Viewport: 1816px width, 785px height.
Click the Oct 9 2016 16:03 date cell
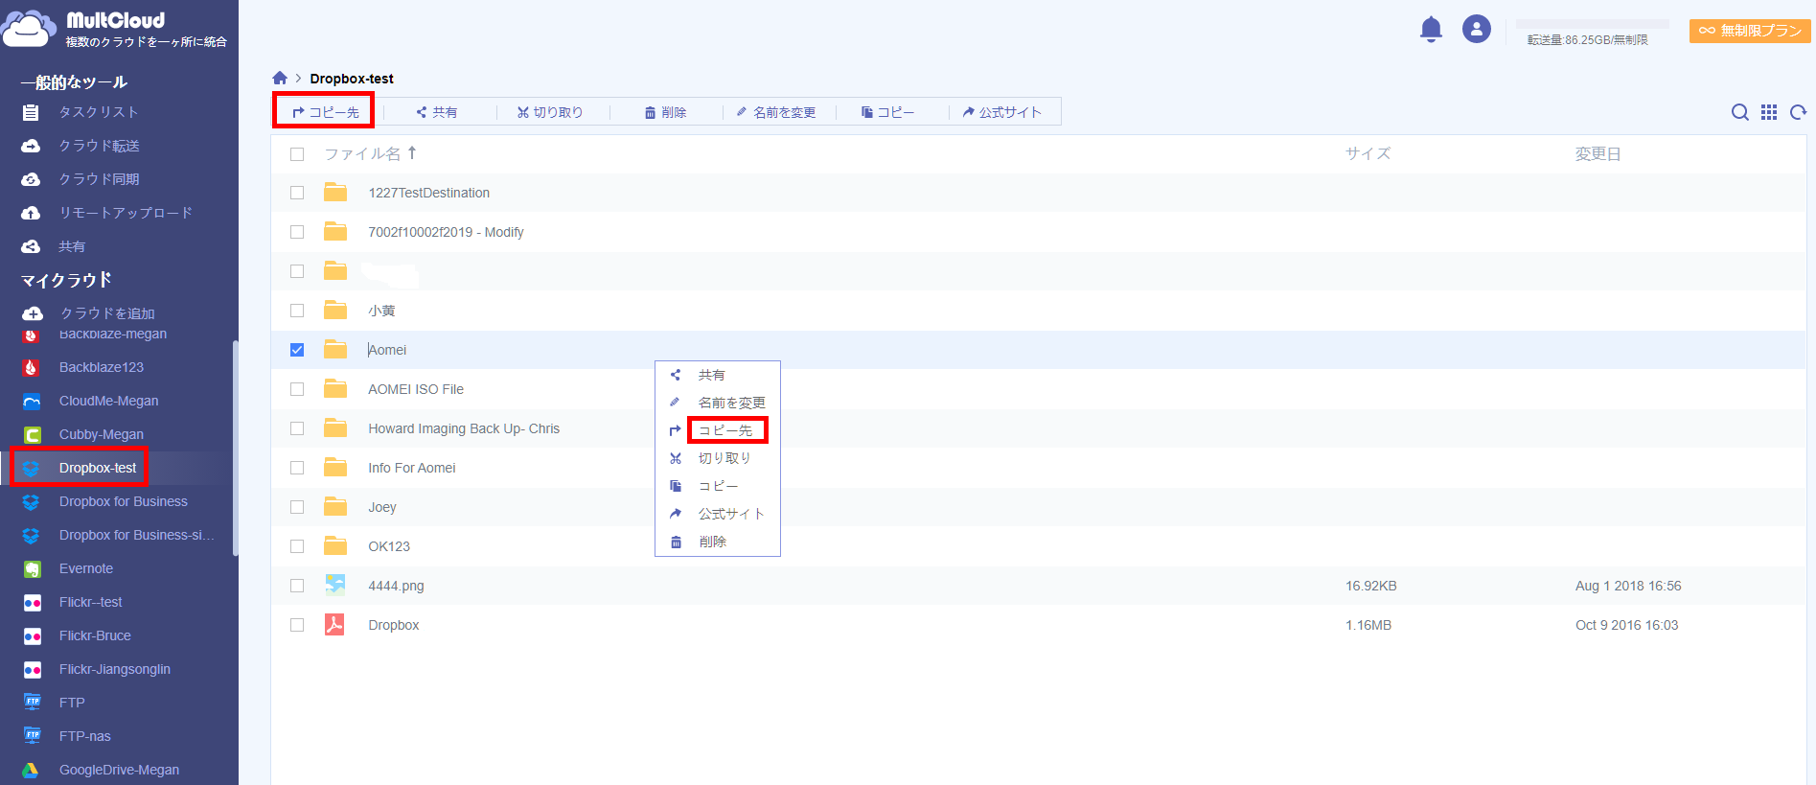(x=1627, y=625)
